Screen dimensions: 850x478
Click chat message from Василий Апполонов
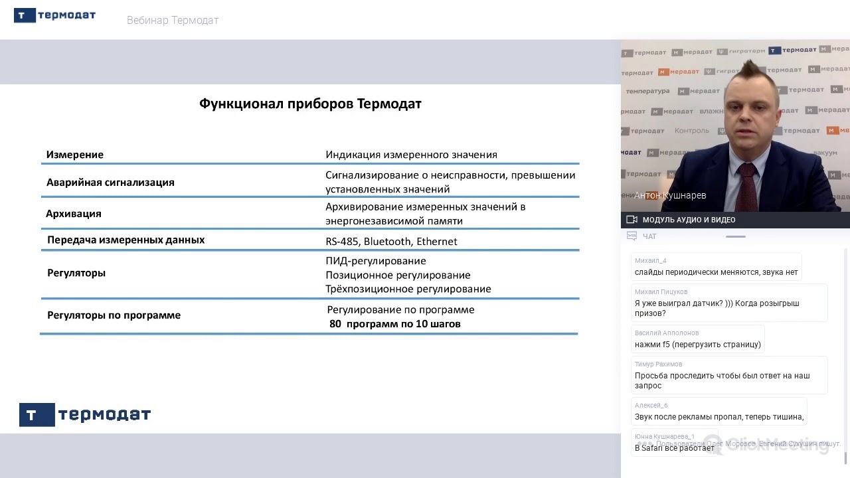click(697, 339)
